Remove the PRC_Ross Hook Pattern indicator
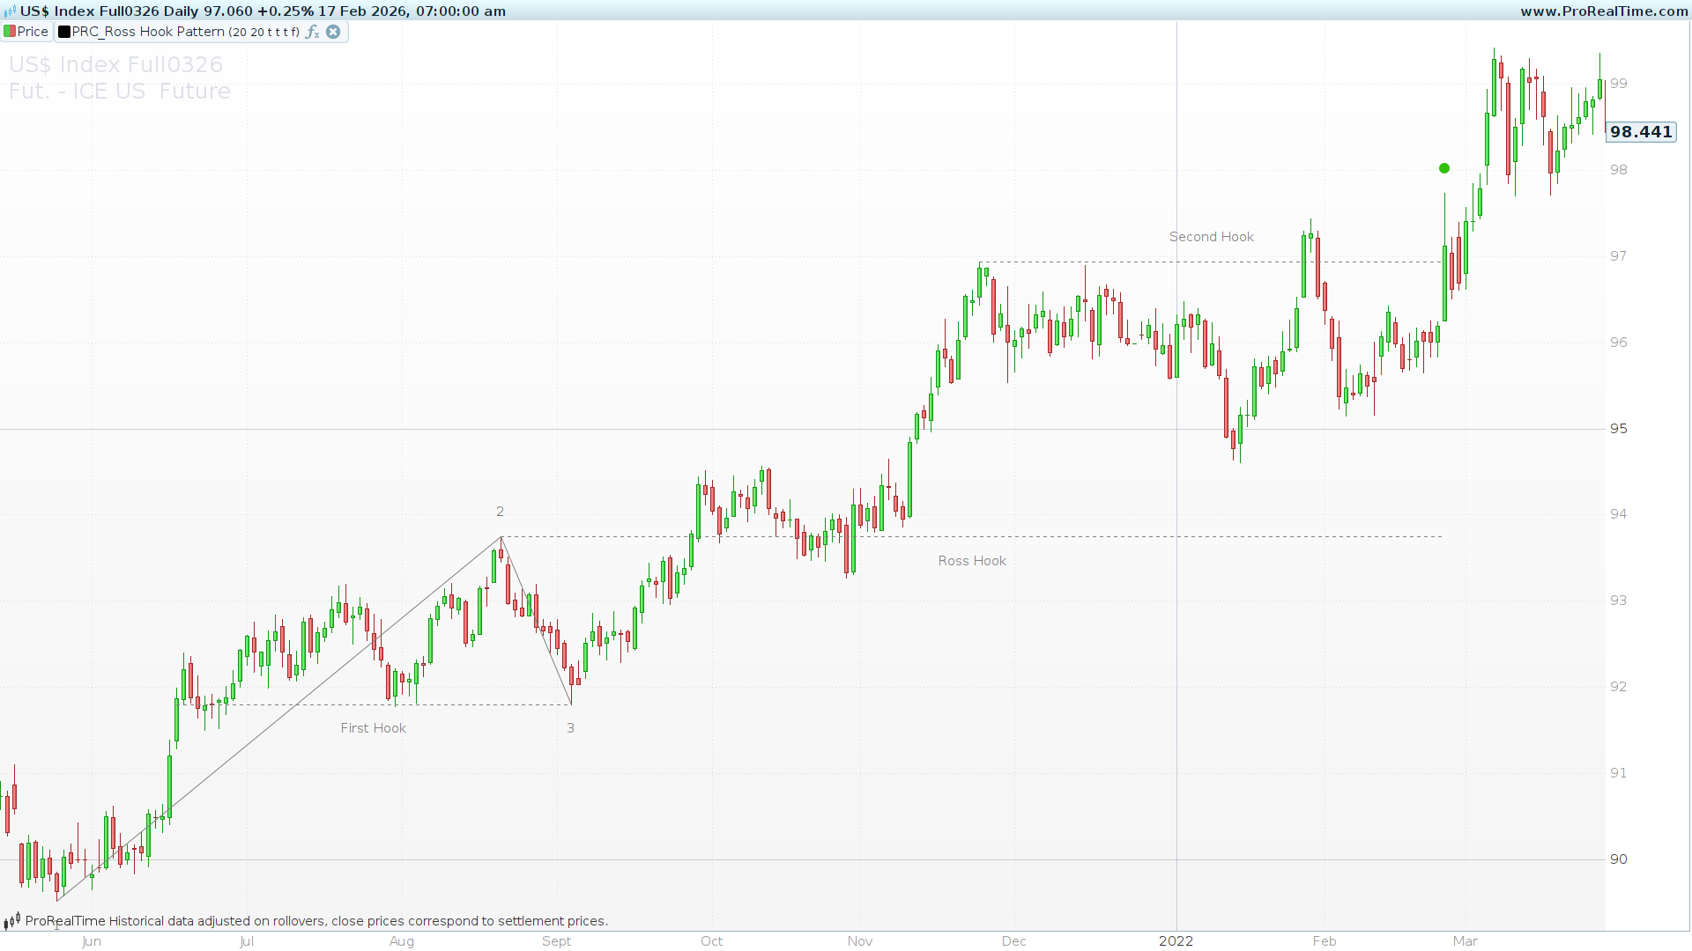The image size is (1692, 951). [333, 32]
